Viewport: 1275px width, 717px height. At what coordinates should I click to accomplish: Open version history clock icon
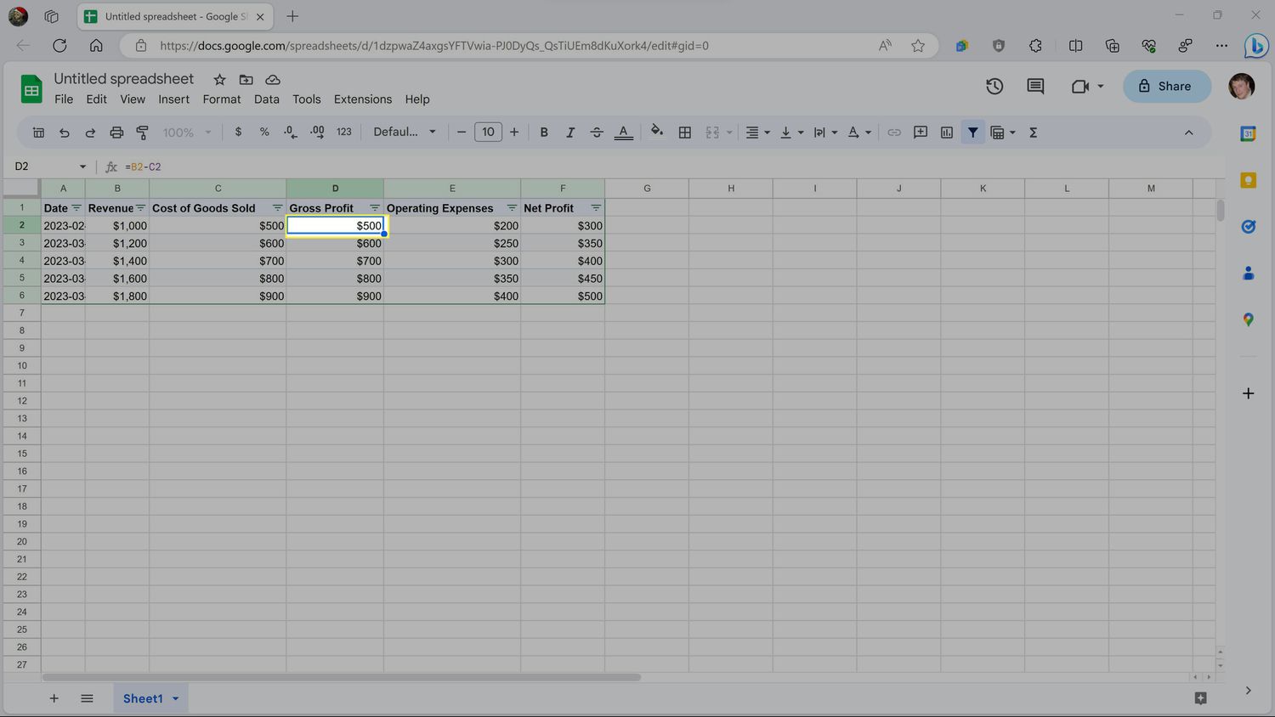(994, 86)
